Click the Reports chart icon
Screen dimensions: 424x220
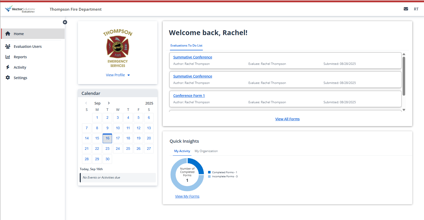[8, 57]
